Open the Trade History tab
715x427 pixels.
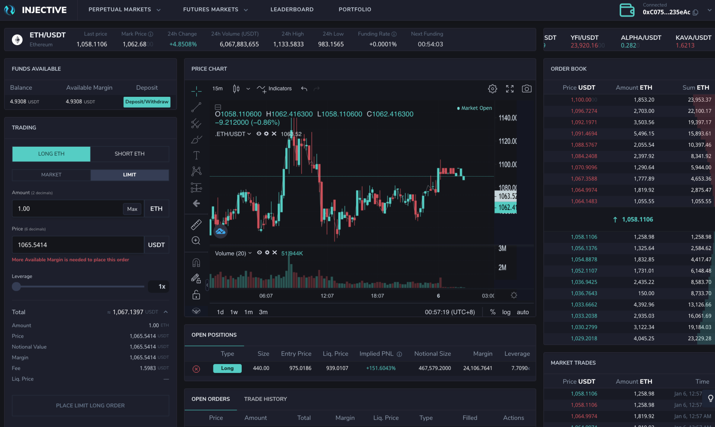point(265,399)
